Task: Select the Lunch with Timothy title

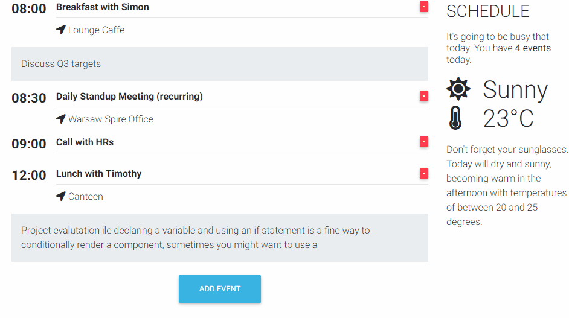Action: point(98,174)
